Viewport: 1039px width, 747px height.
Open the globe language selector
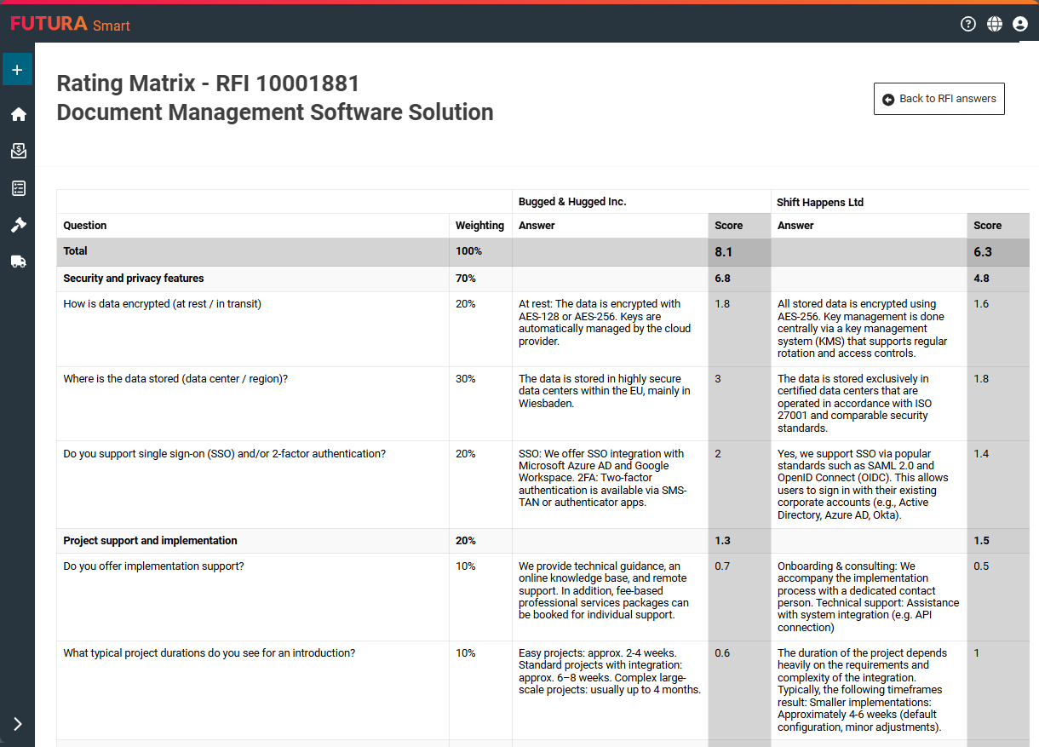(994, 24)
